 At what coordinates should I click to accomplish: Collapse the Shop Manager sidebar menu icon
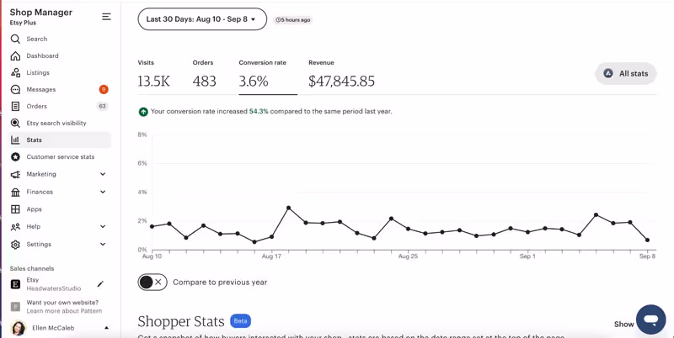106,17
